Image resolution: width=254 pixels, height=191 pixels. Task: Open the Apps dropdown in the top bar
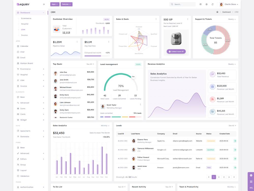[x=55, y=4]
